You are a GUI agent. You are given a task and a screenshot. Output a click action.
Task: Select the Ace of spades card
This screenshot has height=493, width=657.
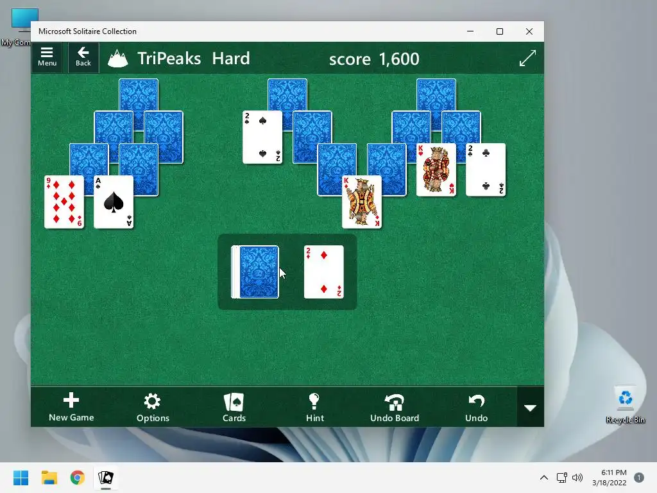[114, 202]
